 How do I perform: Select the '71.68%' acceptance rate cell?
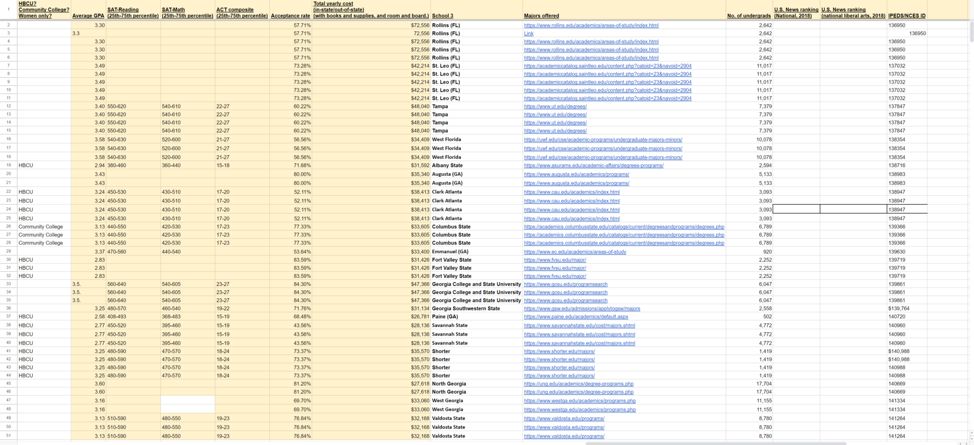coord(291,166)
